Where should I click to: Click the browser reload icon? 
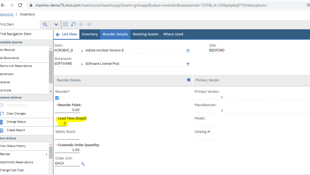(20, 5)
